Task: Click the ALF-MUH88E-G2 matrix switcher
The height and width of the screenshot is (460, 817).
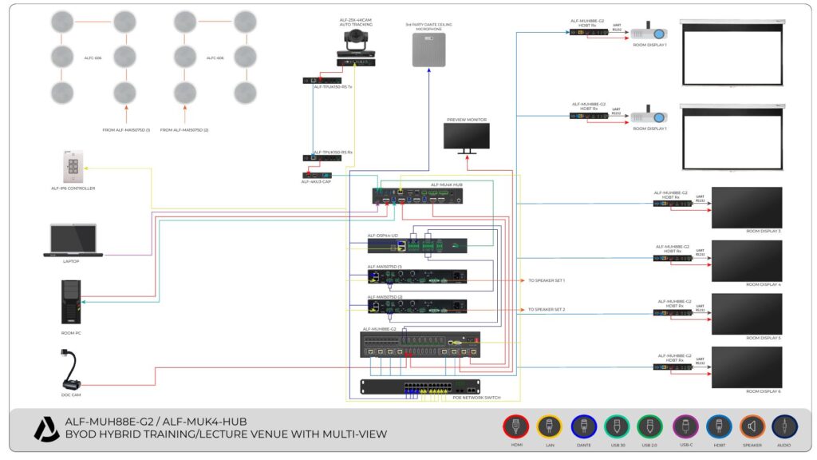Action: click(x=420, y=345)
